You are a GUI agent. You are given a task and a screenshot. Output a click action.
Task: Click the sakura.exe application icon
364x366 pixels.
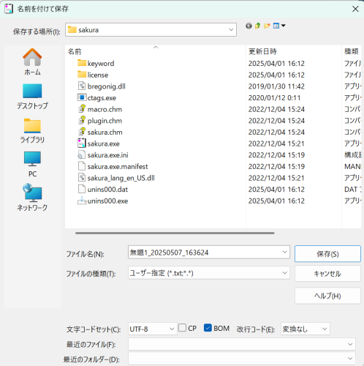[82, 143]
